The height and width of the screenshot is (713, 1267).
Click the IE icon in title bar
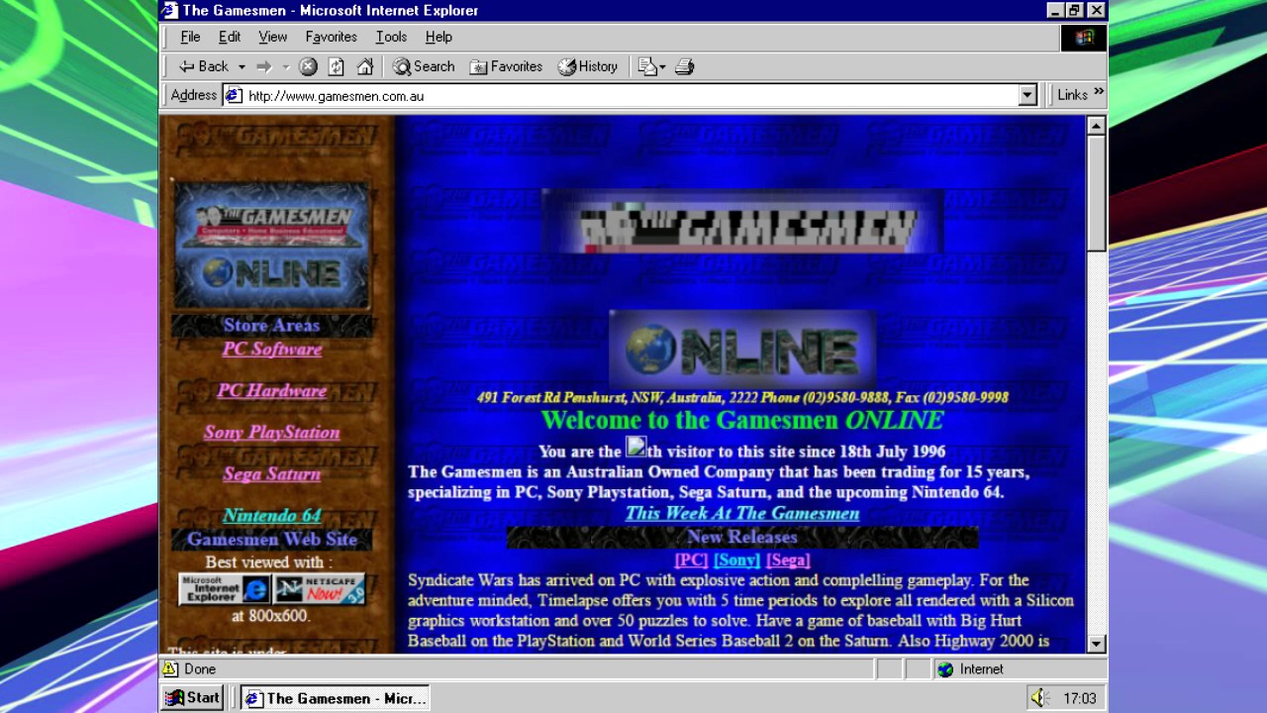(170, 10)
